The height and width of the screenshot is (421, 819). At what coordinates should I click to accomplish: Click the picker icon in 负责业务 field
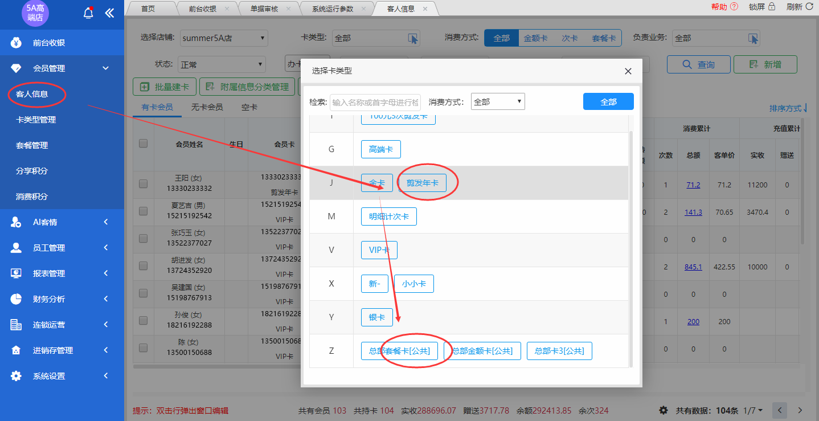click(754, 38)
